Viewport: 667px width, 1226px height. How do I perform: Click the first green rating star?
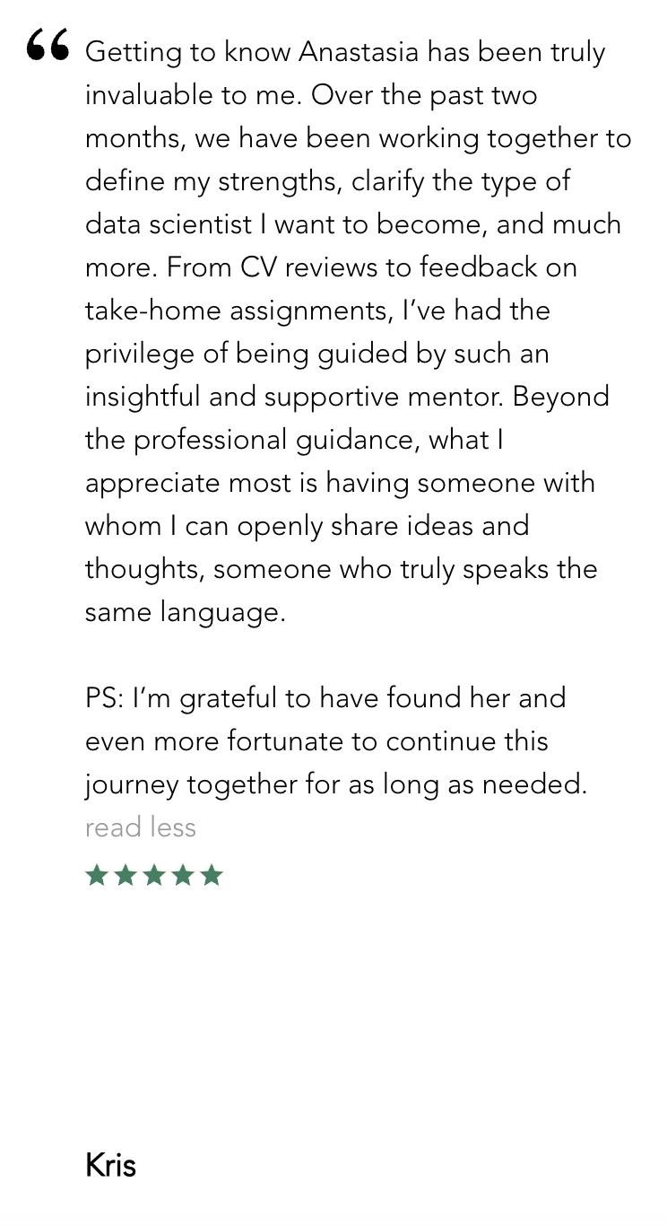pyautogui.click(x=97, y=875)
